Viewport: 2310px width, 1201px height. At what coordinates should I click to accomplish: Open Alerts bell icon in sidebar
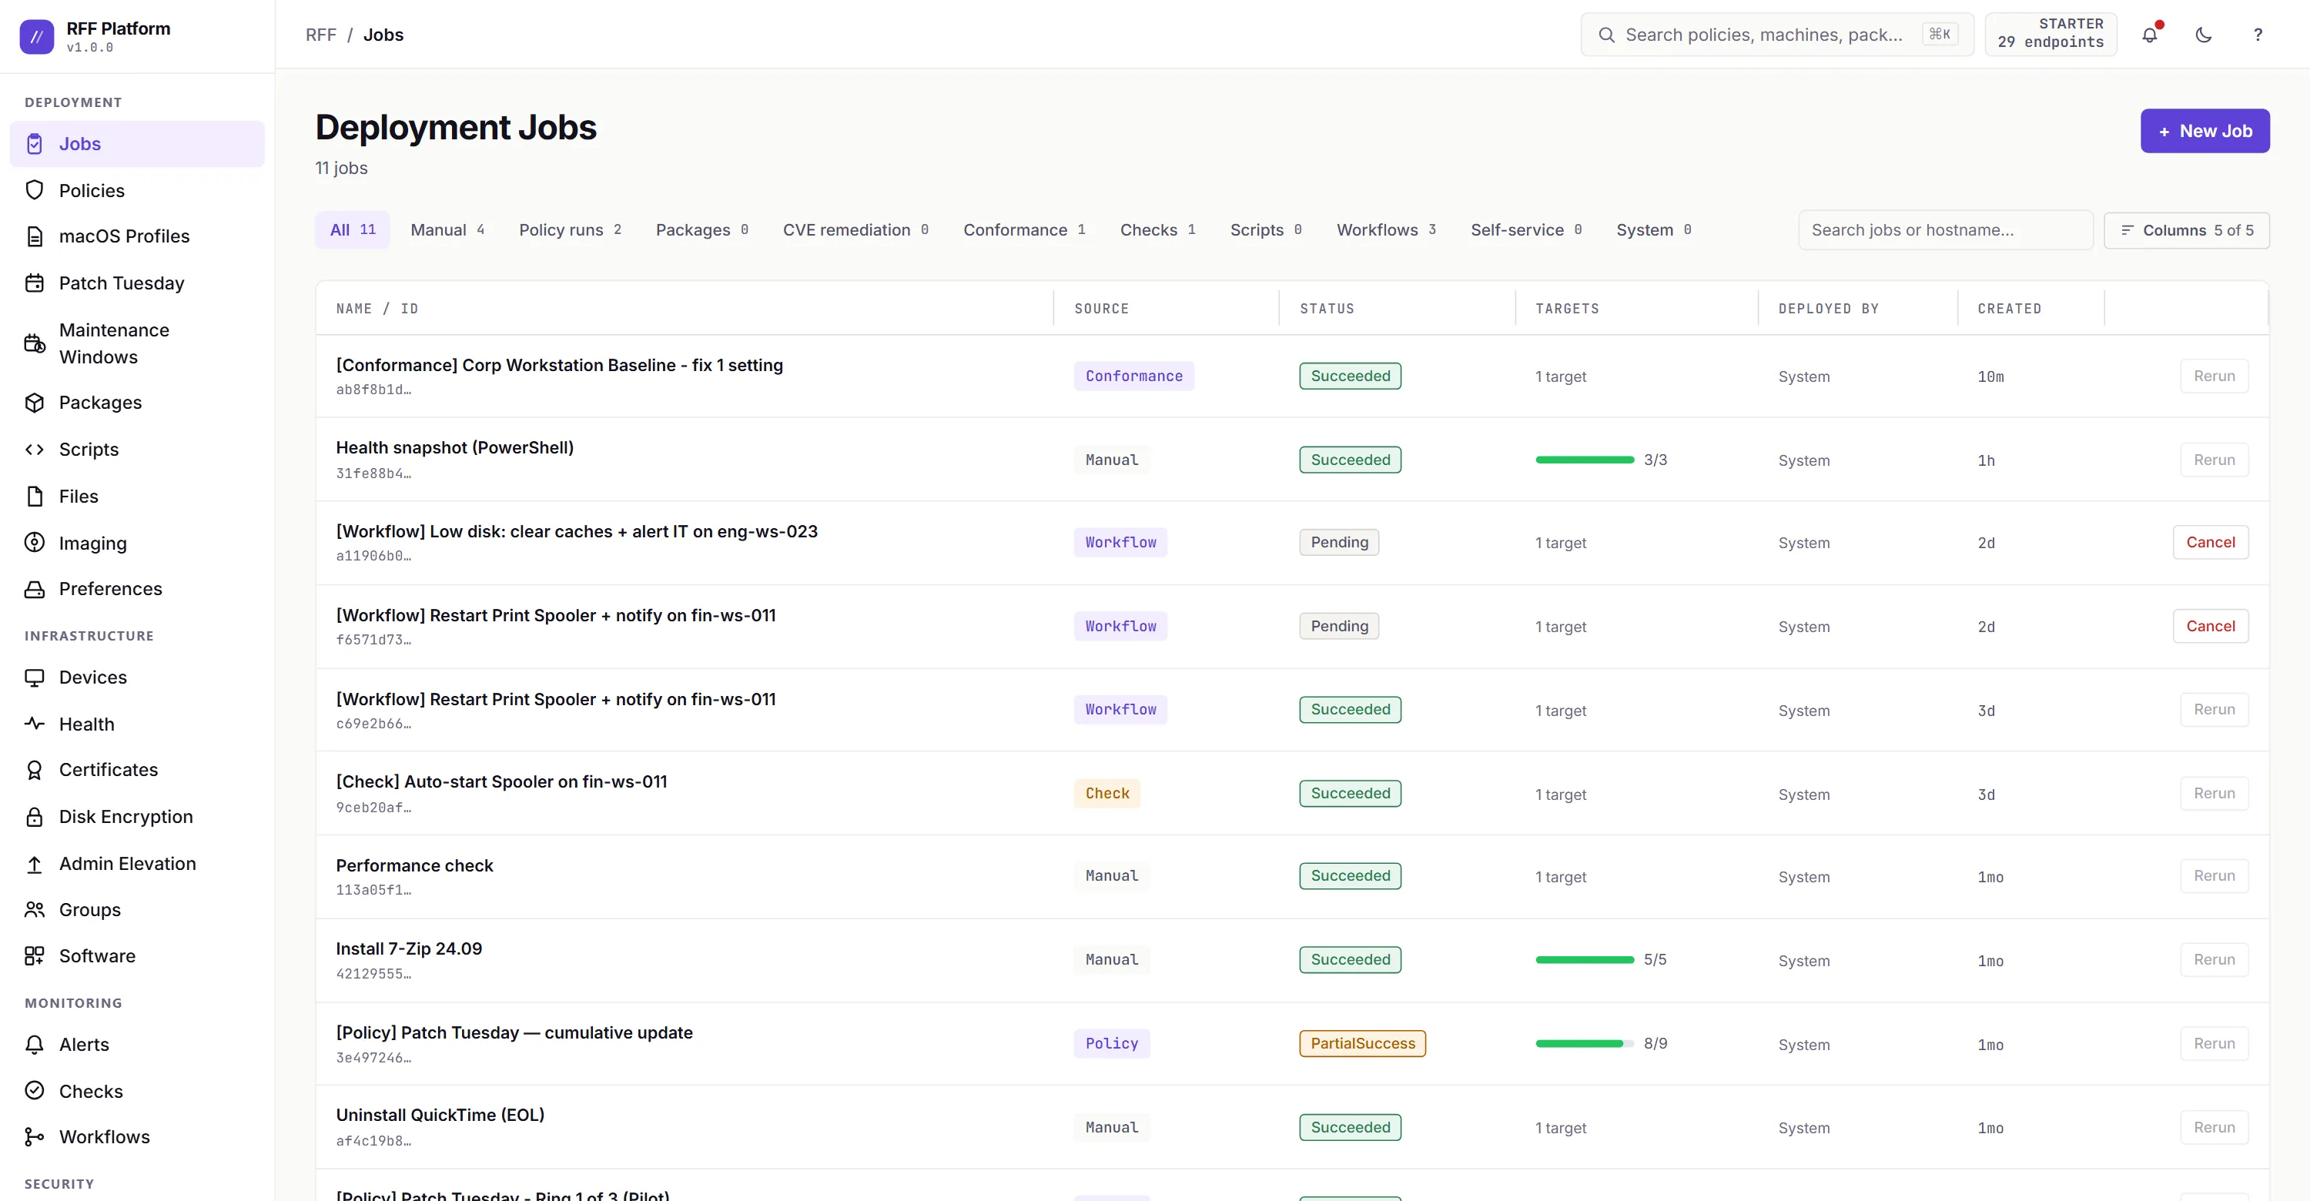34,1044
